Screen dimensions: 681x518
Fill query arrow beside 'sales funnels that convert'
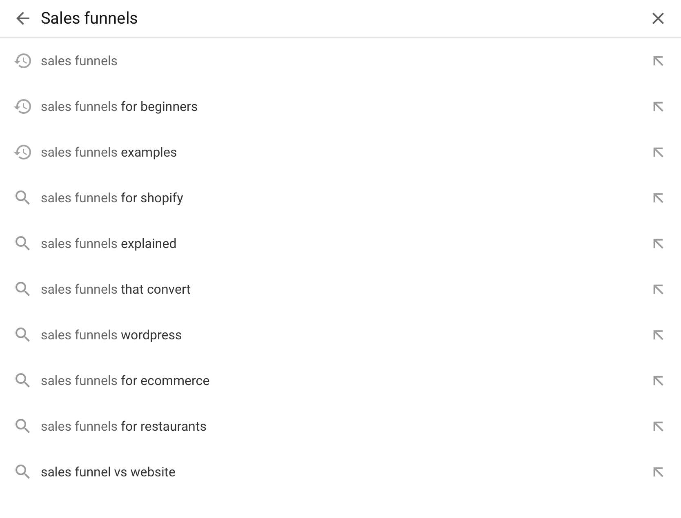pos(658,290)
